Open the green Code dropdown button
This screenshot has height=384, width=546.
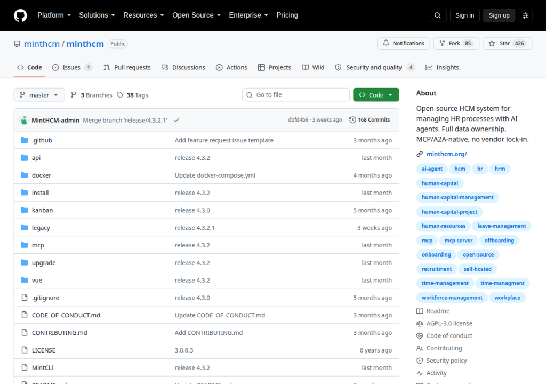coord(376,95)
